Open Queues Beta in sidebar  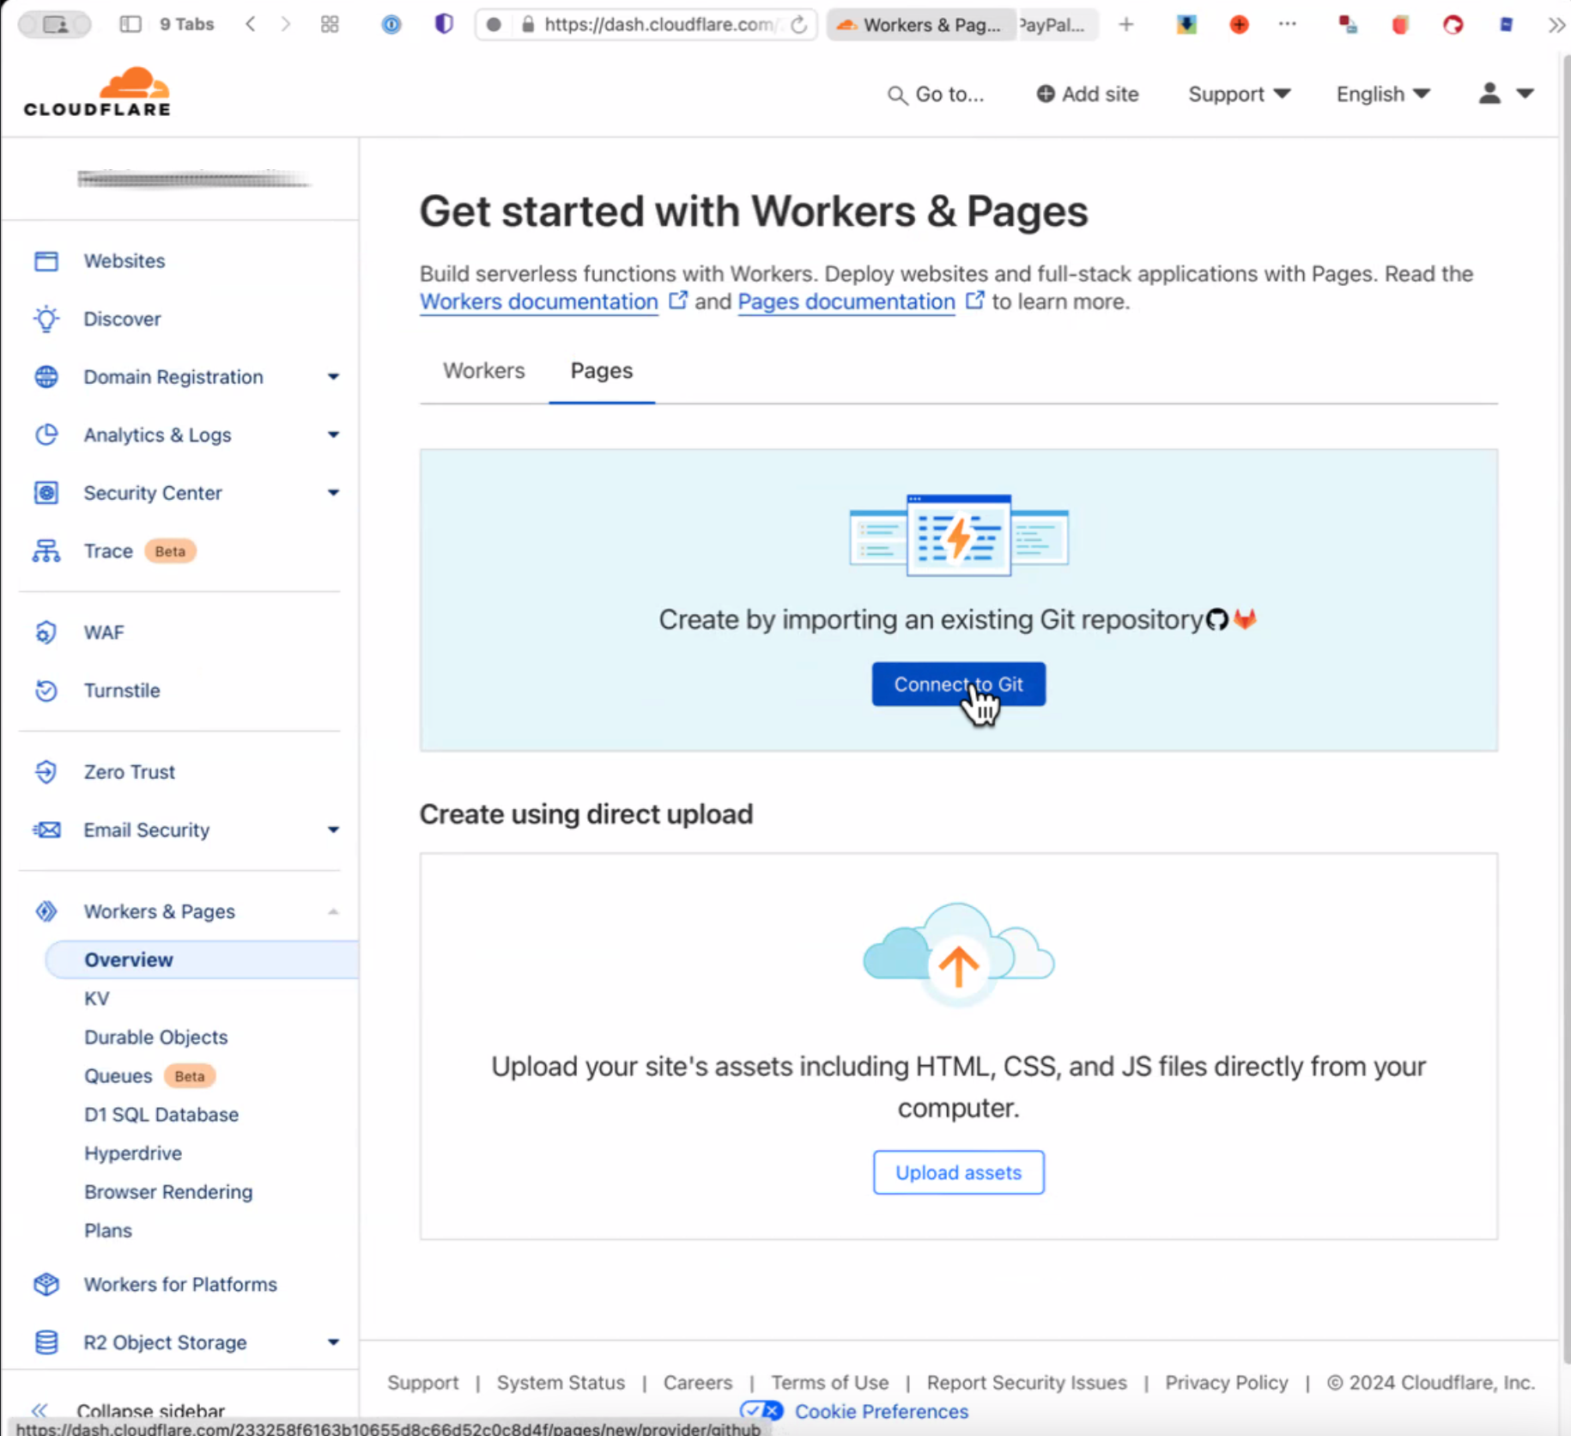tap(149, 1075)
